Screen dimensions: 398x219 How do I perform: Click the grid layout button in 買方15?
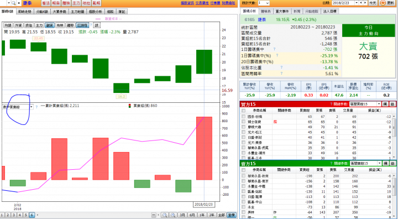(392, 104)
